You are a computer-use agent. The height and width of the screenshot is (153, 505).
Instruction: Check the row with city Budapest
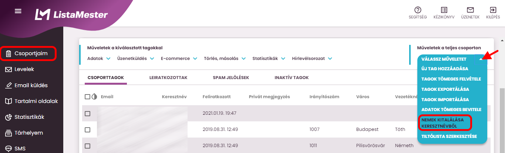pos(87,129)
